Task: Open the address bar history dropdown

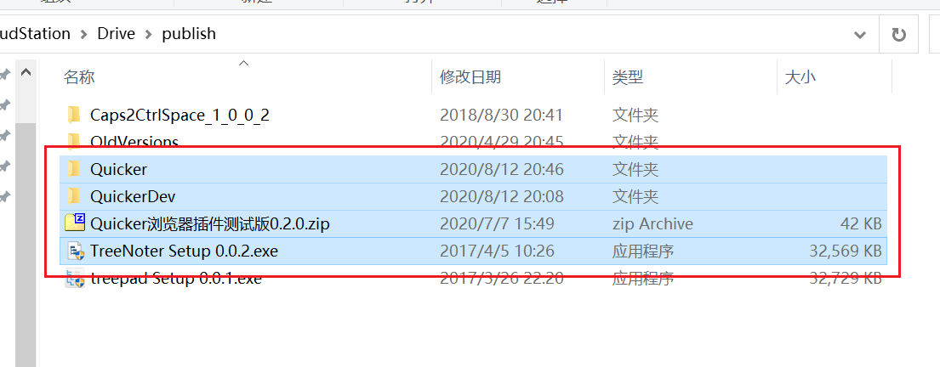Action: click(860, 34)
